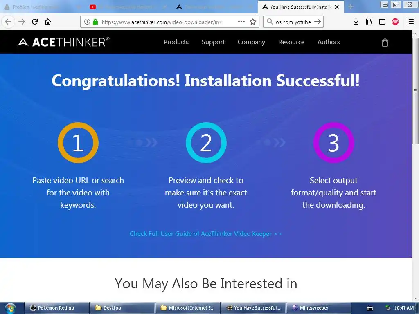This screenshot has width=419, height=314.
Task: Reload the page with the refresh icon
Action: (35, 22)
